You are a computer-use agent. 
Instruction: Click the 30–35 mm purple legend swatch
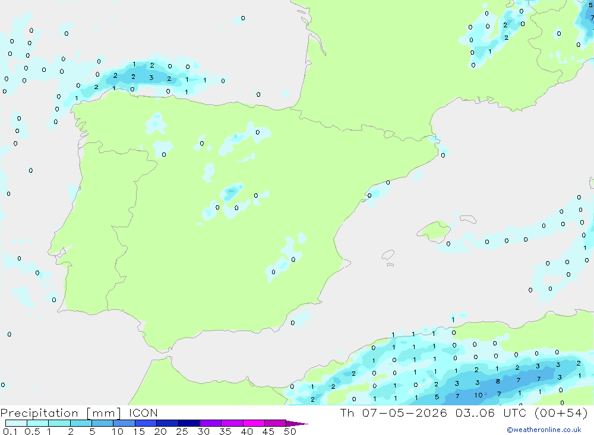pos(211,423)
